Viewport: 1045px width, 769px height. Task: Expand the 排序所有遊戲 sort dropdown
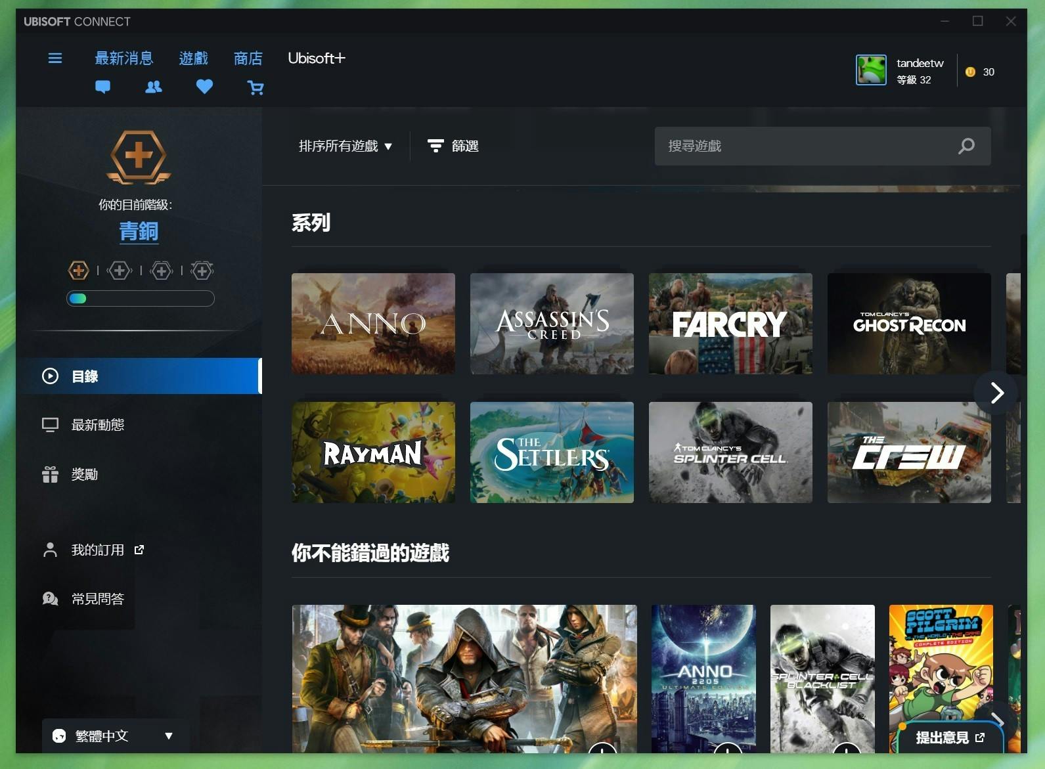(345, 146)
